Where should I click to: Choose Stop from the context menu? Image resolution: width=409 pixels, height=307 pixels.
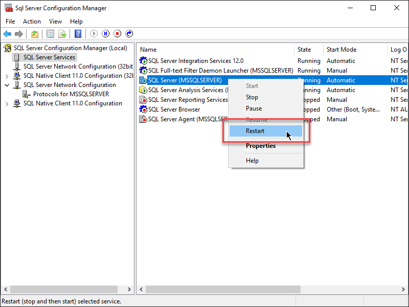tap(266, 97)
